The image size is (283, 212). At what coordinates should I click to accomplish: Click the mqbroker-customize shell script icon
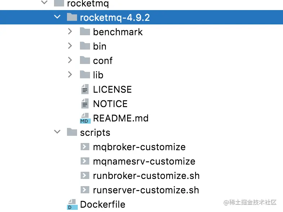click(85, 147)
